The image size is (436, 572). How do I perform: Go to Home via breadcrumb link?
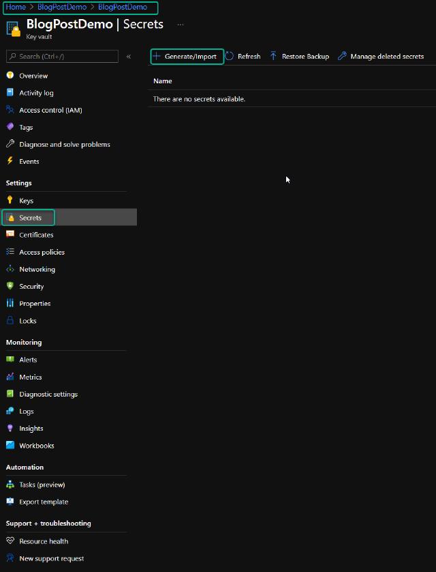coord(16,7)
